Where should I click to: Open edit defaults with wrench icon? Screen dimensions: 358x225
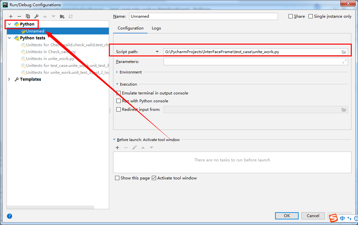(36, 16)
